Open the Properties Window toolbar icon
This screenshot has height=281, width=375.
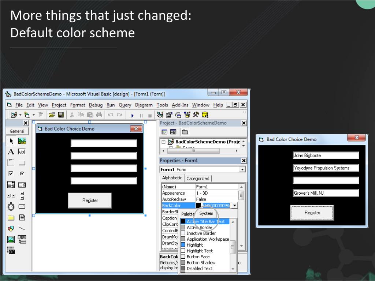point(169,115)
